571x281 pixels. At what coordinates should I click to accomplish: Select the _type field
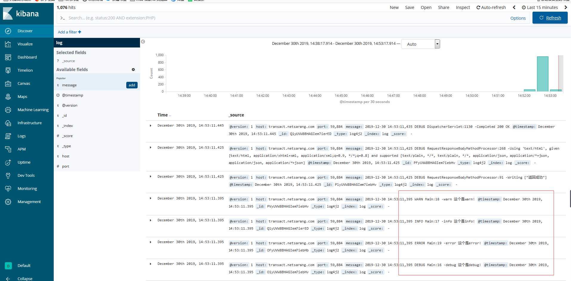click(66, 146)
